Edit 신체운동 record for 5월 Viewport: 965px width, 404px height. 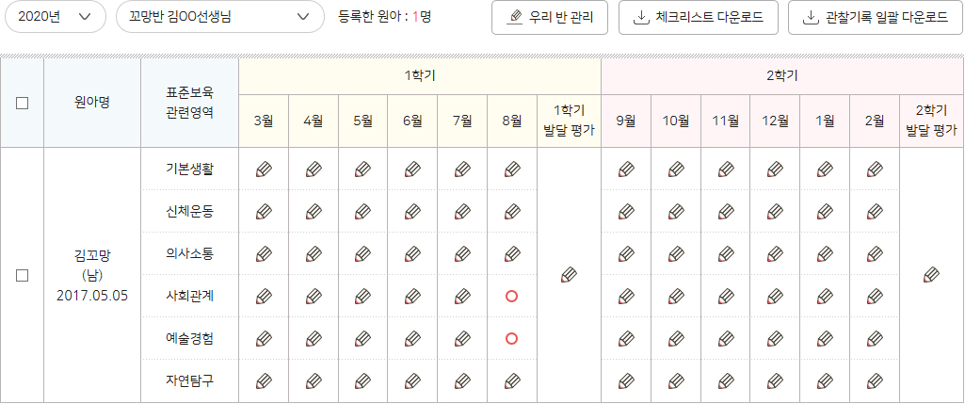pyautogui.click(x=363, y=211)
